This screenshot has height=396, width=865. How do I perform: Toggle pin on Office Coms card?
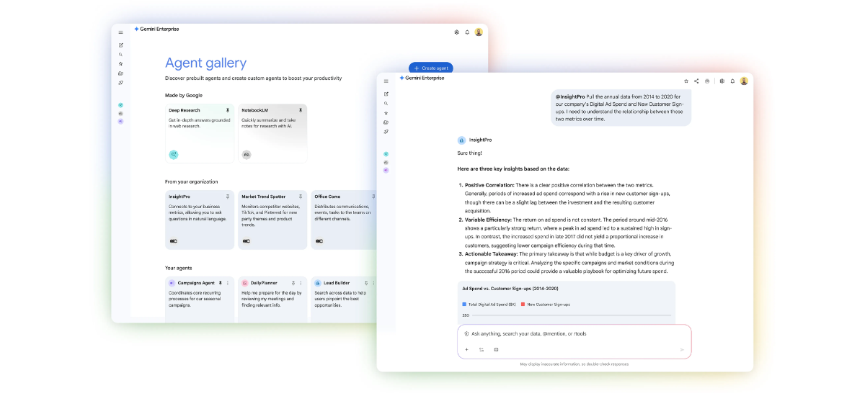pyautogui.click(x=373, y=197)
